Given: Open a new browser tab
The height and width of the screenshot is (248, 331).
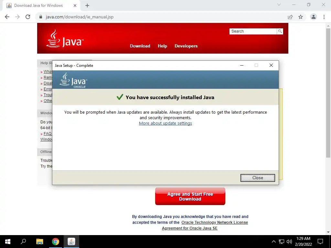Looking at the screenshot, I should pyautogui.click(x=87, y=6).
